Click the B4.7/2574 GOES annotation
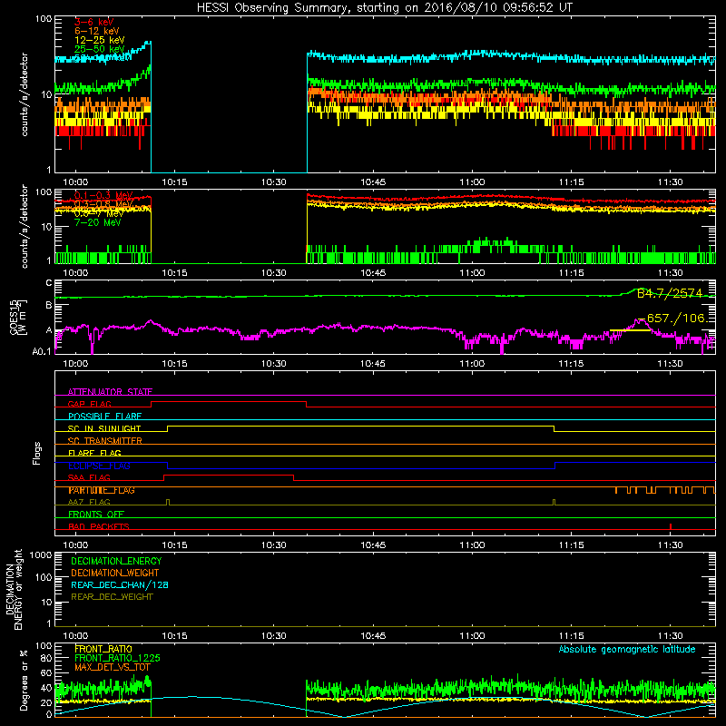The height and width of the screenshot is (726, 726). pos(670,293)
